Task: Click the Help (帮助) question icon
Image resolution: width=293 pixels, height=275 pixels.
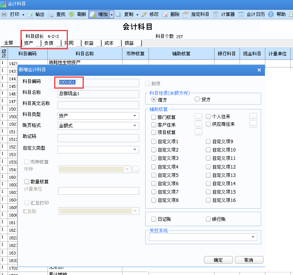Action: (x=271, y=14)
